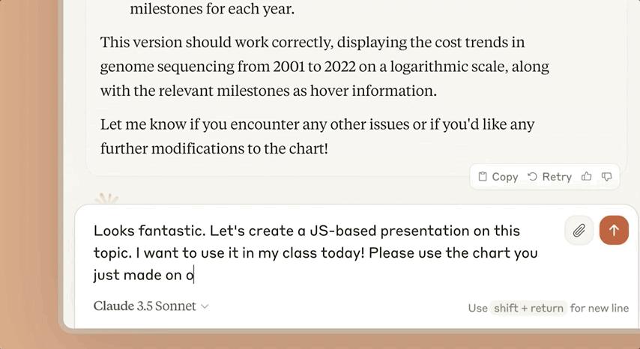
Task: Give the response a thumbs up
Action: click(x=586, y=177)
